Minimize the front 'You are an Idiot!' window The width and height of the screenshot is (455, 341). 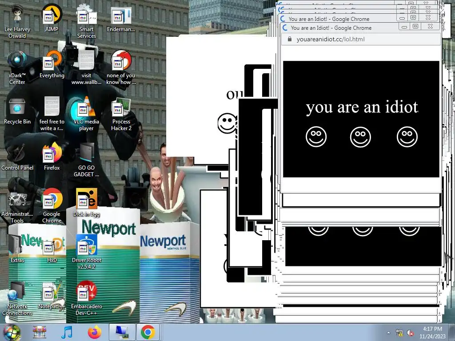point(404,27)
